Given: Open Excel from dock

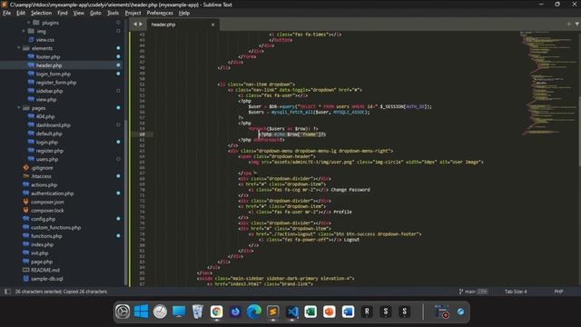Looking at the screenshot, I should coord(310,312).
